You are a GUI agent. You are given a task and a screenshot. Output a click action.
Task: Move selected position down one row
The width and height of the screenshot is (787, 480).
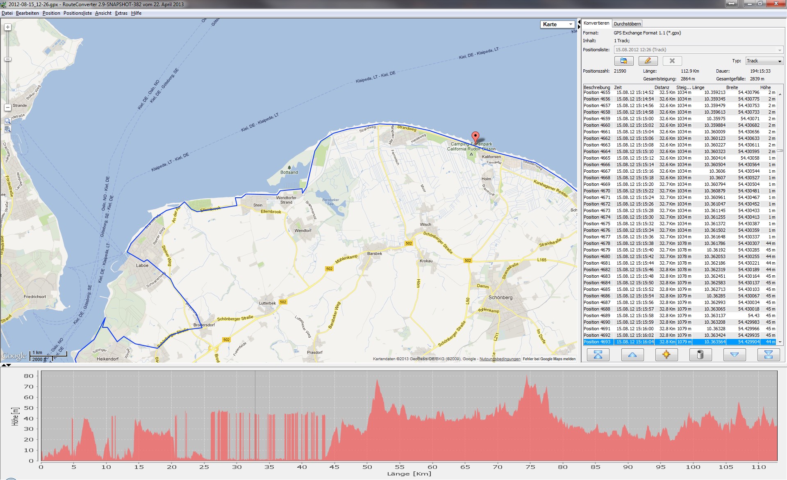[x=734, y=354]
